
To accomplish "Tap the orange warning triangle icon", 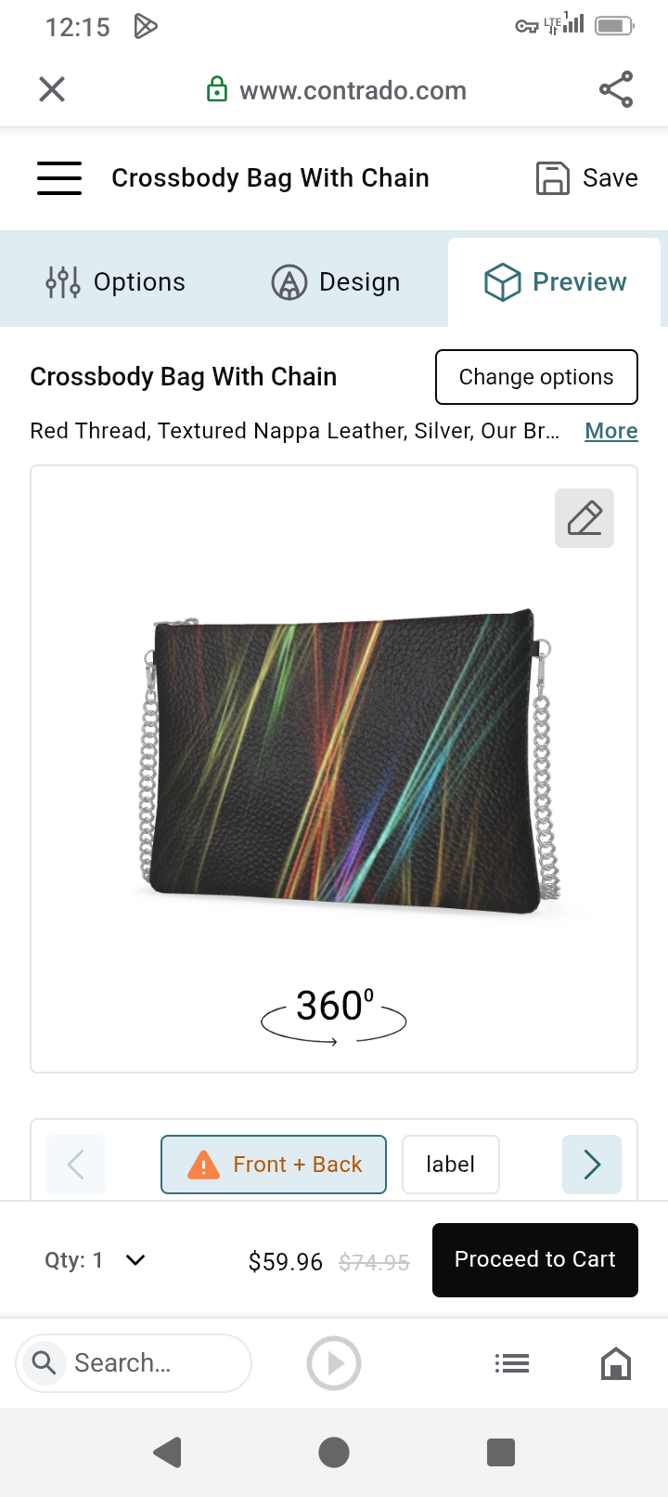I will tap(203, 1165).
